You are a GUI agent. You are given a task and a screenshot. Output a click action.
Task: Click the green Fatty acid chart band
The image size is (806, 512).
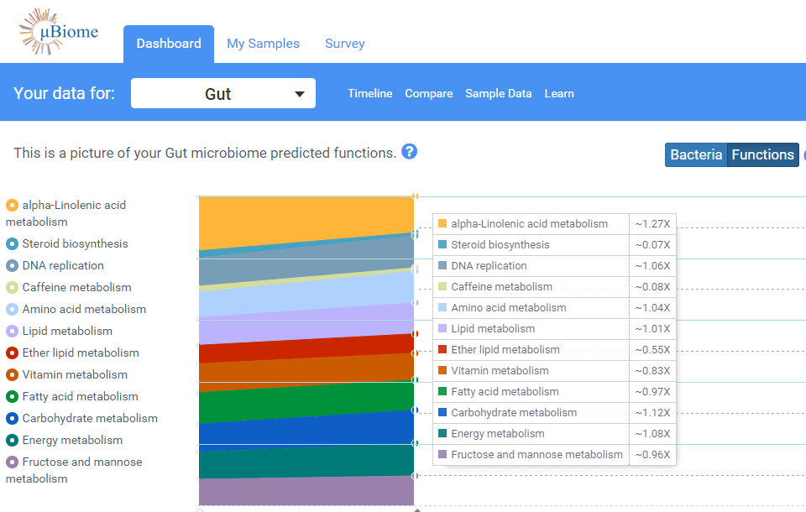306,401
